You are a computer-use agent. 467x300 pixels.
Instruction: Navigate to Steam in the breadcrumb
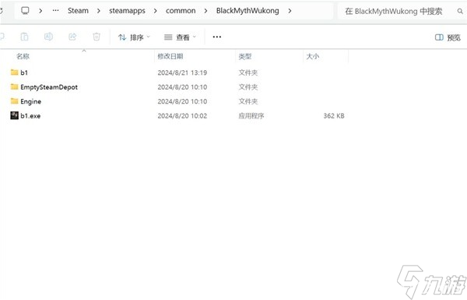tap(78, 11)
